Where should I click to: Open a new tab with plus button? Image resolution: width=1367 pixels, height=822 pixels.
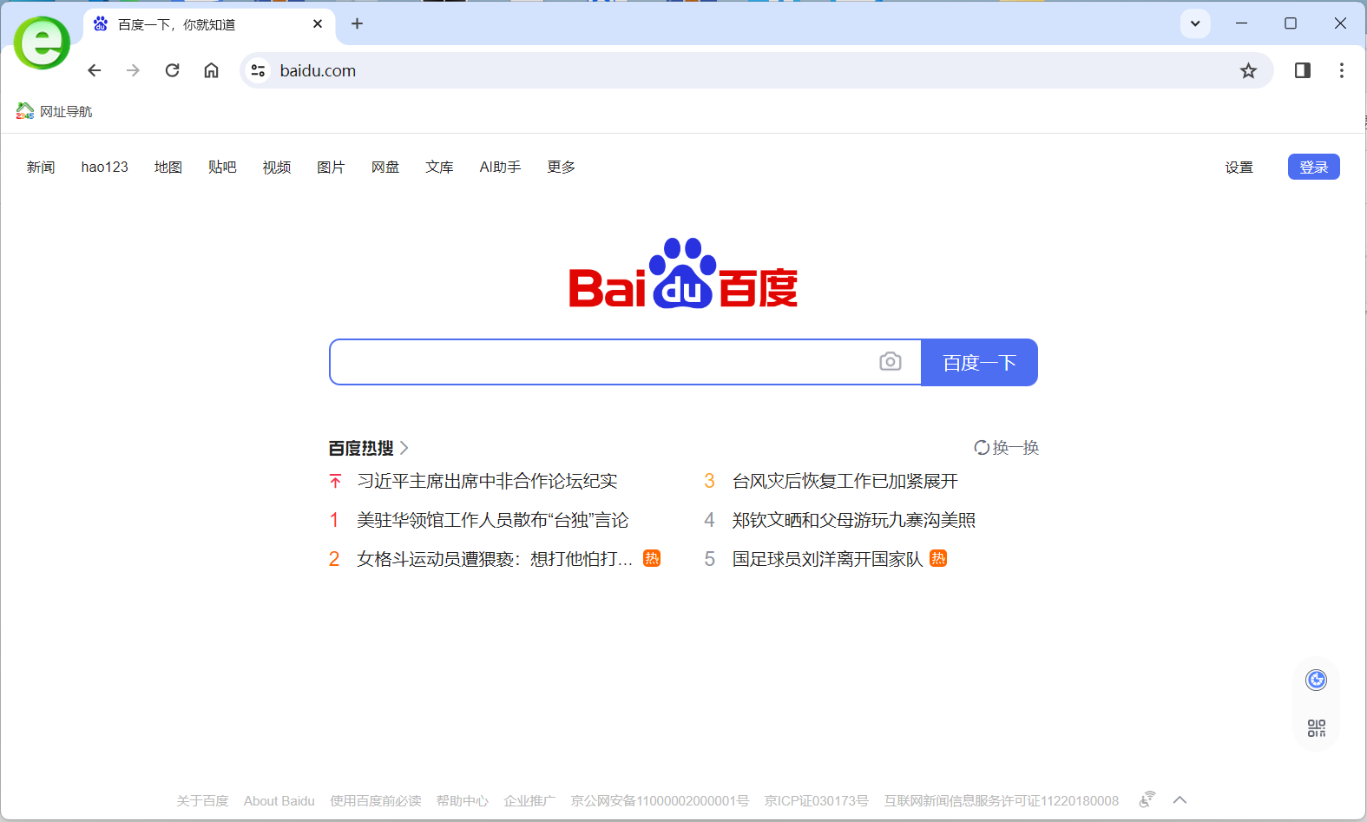pos(357,23)
